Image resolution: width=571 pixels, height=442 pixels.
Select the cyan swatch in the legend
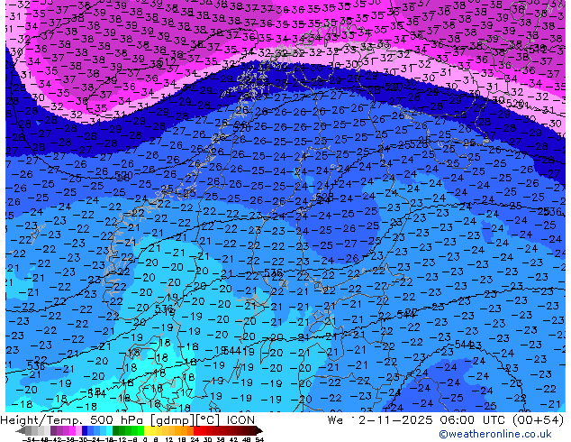click(110, 431)
